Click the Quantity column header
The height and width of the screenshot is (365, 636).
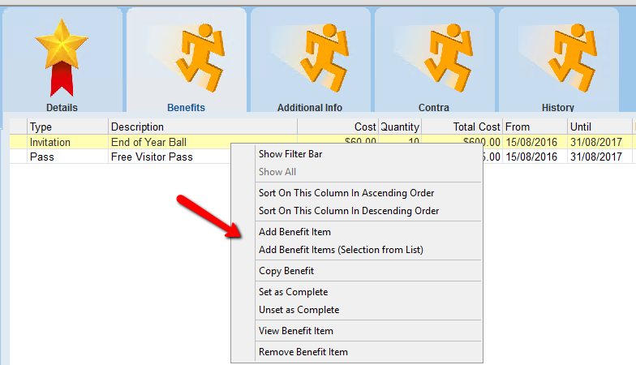[400, 127]
